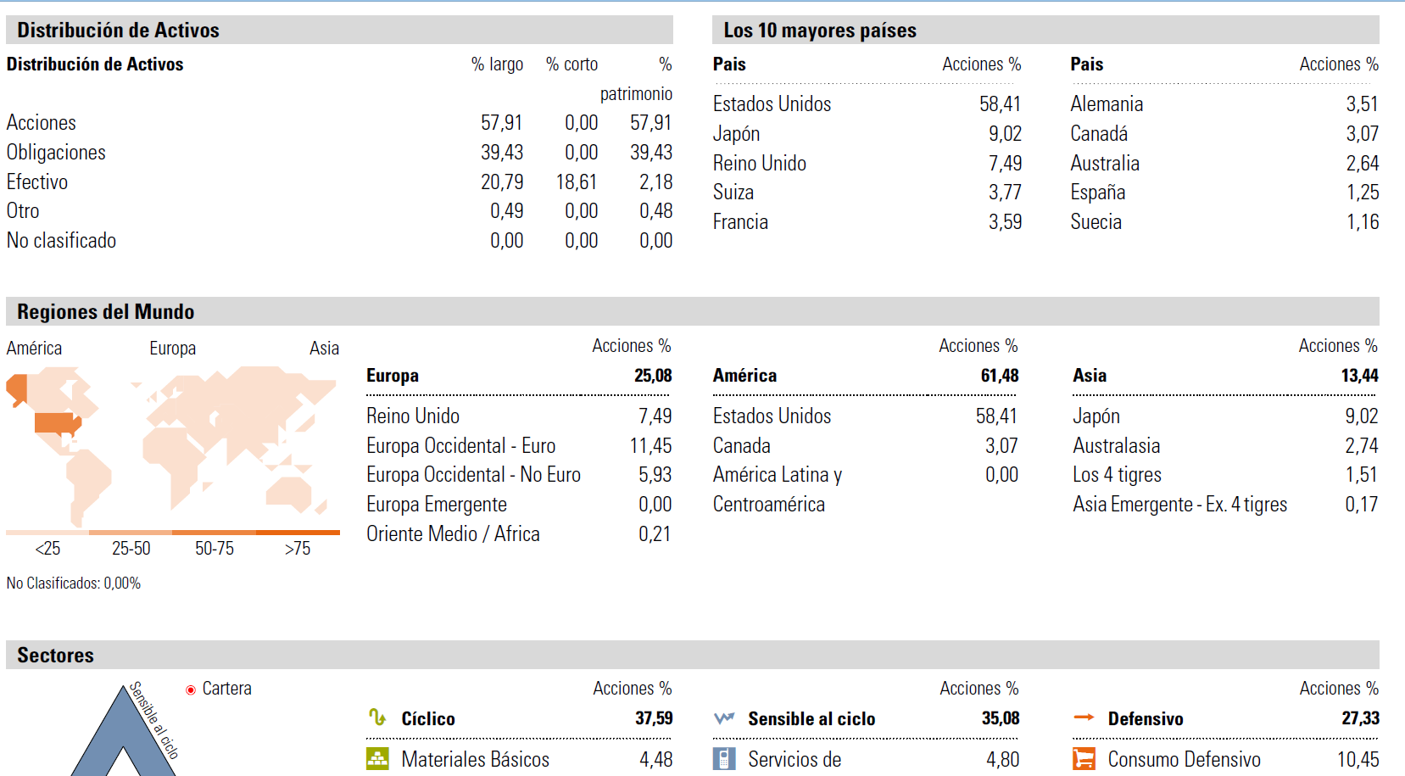Click the Defensivo orange arrow icon
This screenshot has height=776, width=1405.
pyautogui.click(x=1084, y=717)
